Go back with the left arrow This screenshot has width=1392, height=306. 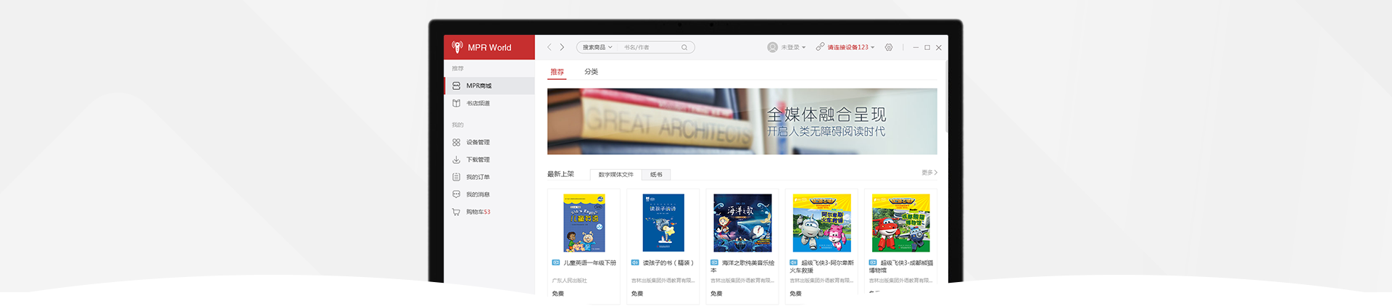(x=550, y=47)
